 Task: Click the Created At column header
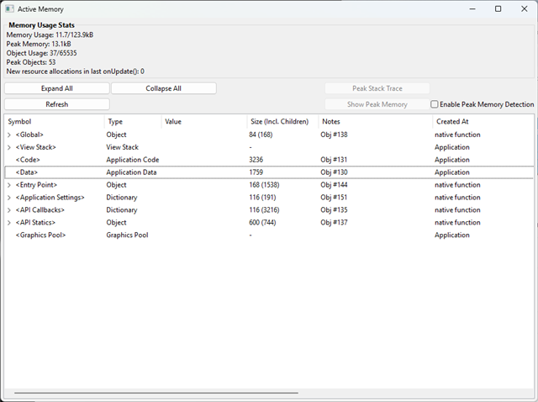pyautogui.click(x=479, y=122)
